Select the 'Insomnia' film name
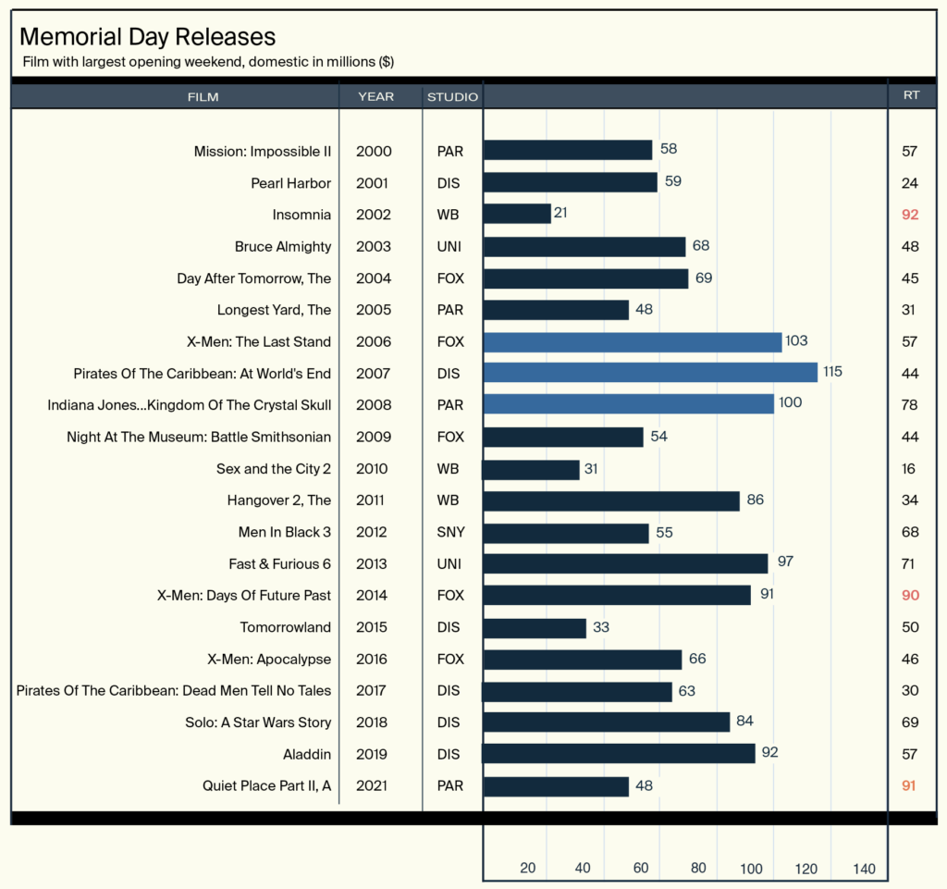The height and width of the screenshot is (889, 947). [301, 215]
